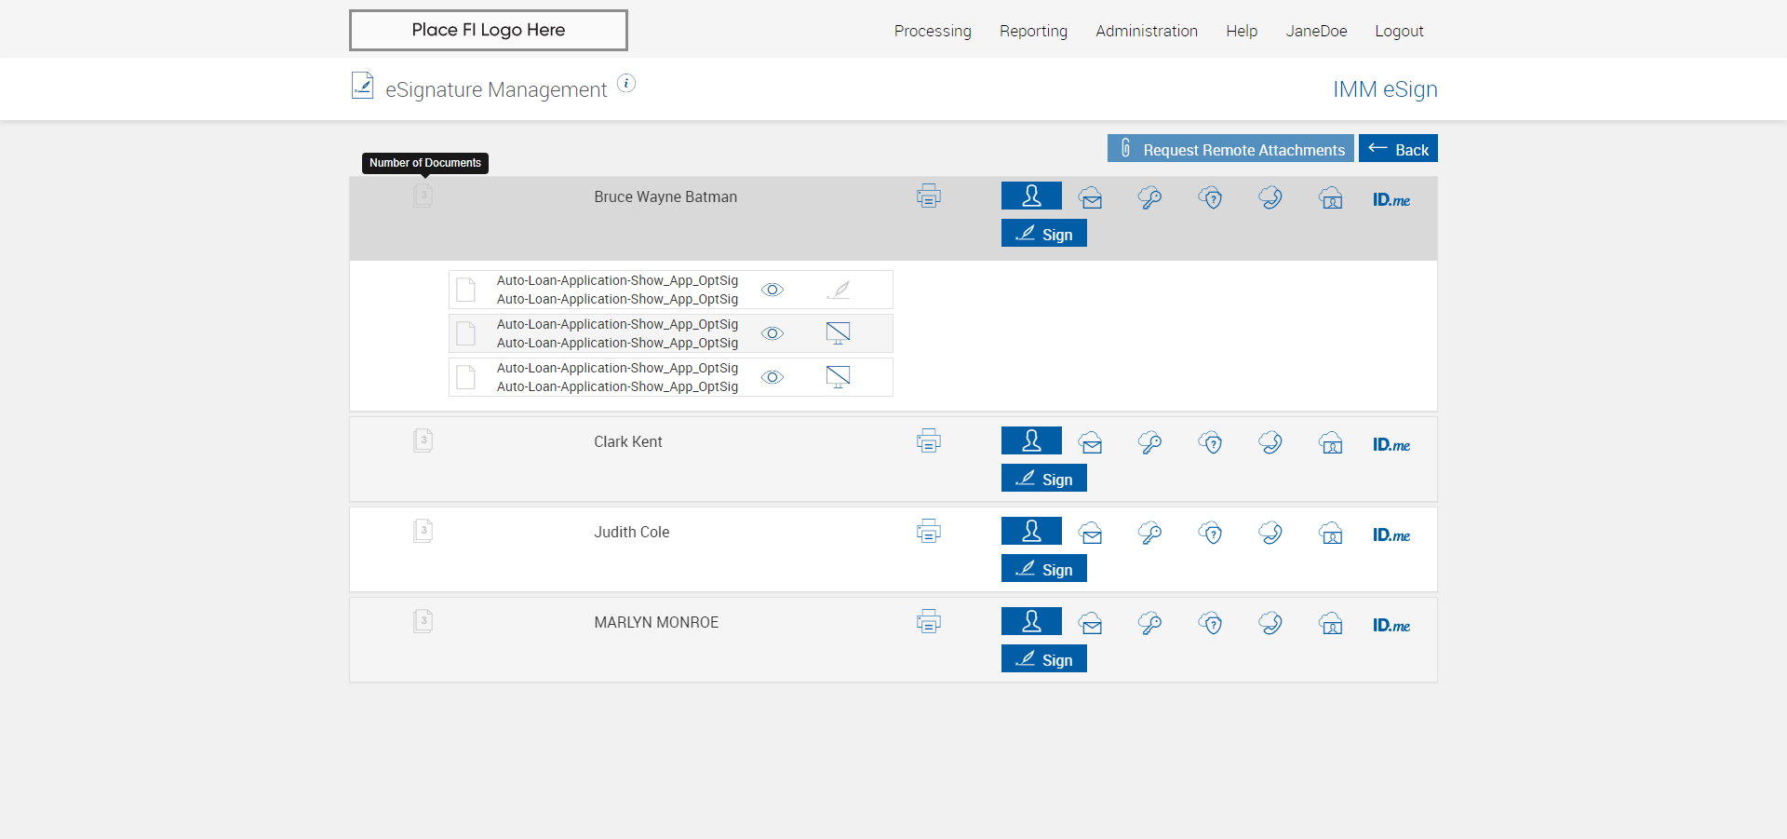Click Request Remote Attachments button
This screenshot has height=839, width=1787.
click(1230, 148)
